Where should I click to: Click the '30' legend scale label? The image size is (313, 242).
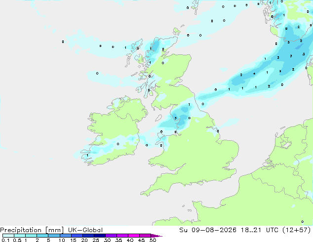tap(107, 240)
